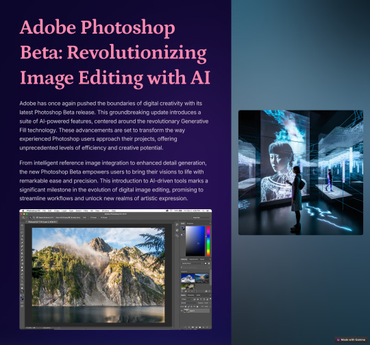Screen dimensions: 370x345
Task: Toggle visibility eye of Layer 0
Action: [182, 311]
